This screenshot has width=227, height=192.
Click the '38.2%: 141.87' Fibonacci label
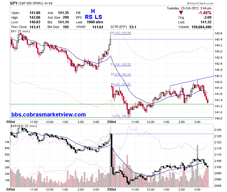[x=121, y=84]
